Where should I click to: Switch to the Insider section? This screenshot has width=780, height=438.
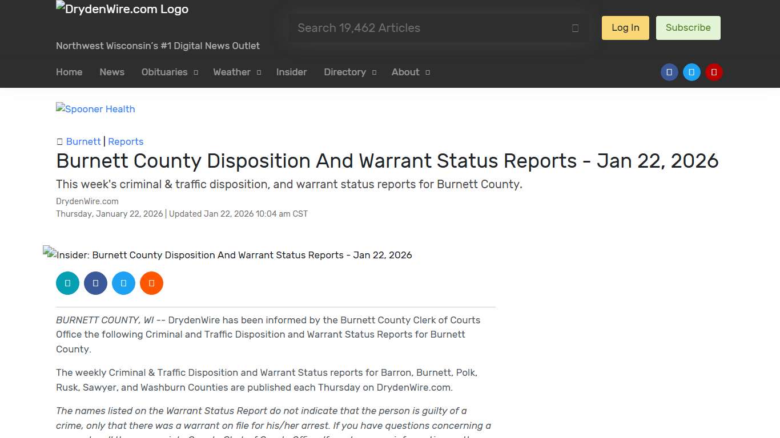[291, 72]
